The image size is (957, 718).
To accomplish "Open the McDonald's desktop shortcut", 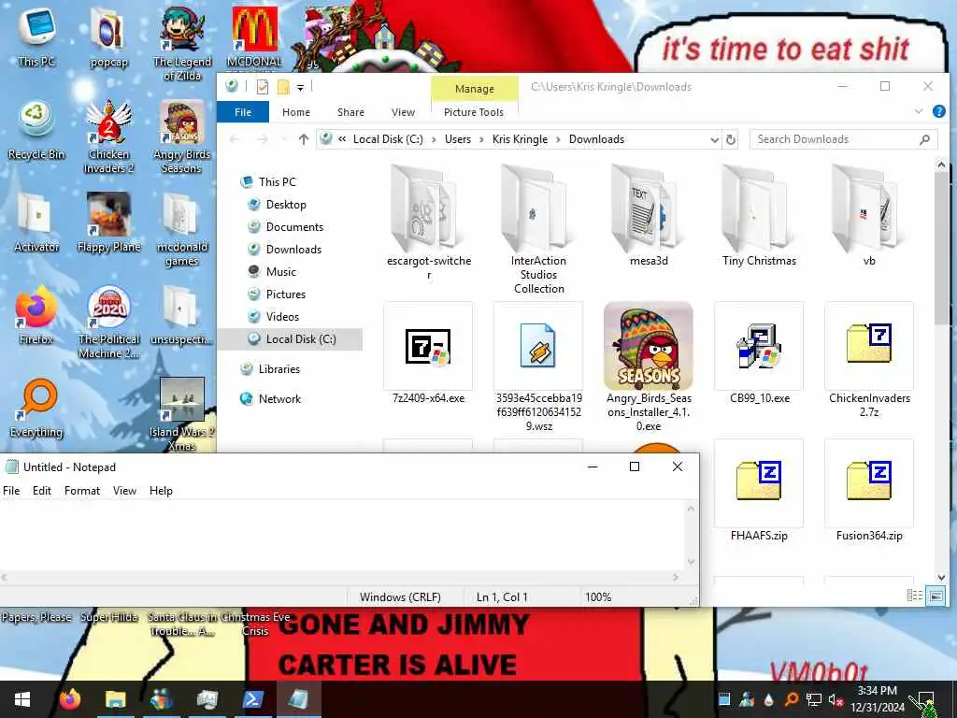I will click(x=254, y=36).
